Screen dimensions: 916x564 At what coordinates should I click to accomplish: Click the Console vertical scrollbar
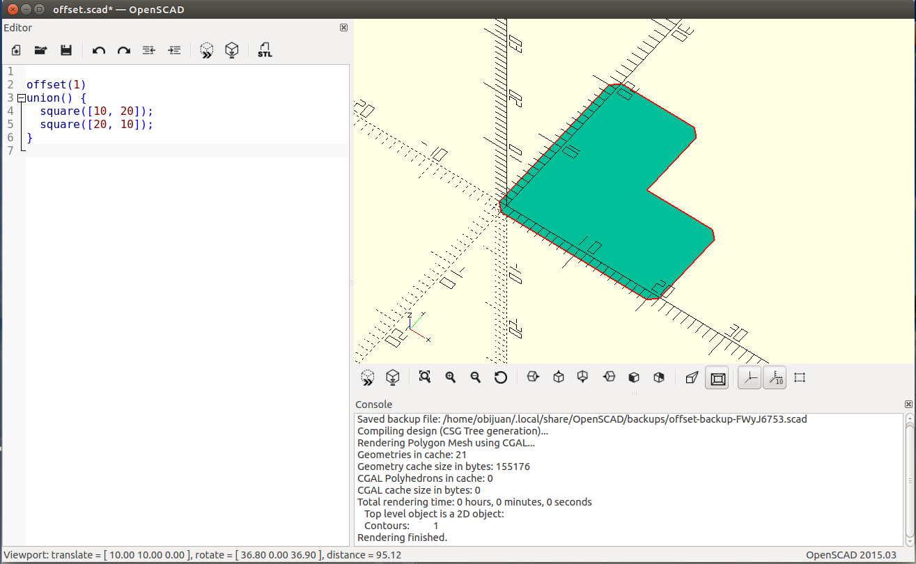click(x=909, y=479)
